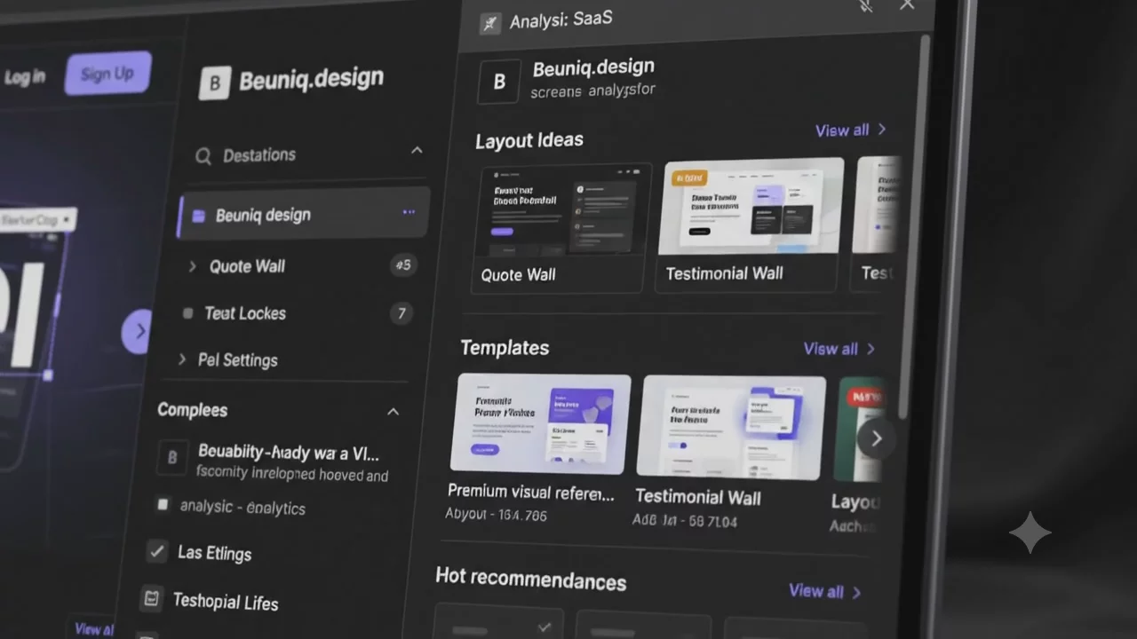
Task: Click the B logo box in analysis panel
Action: 499,82
